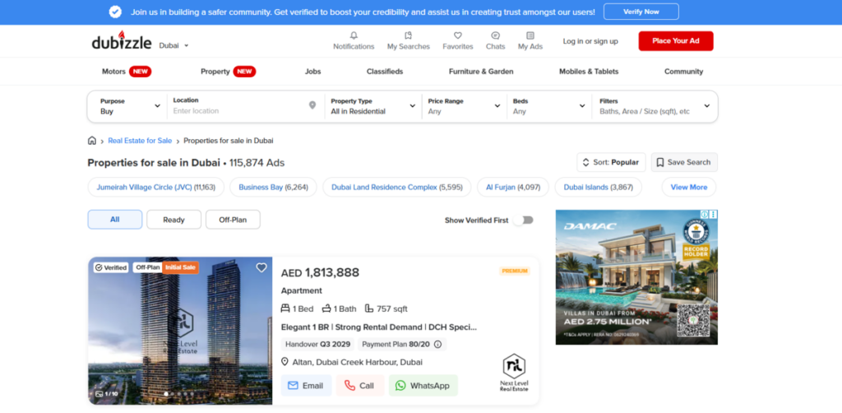Viewport: 842px width, 413px height.
Task: Click the photo count 1/10 indicator
Action: (x=106, y=393)
